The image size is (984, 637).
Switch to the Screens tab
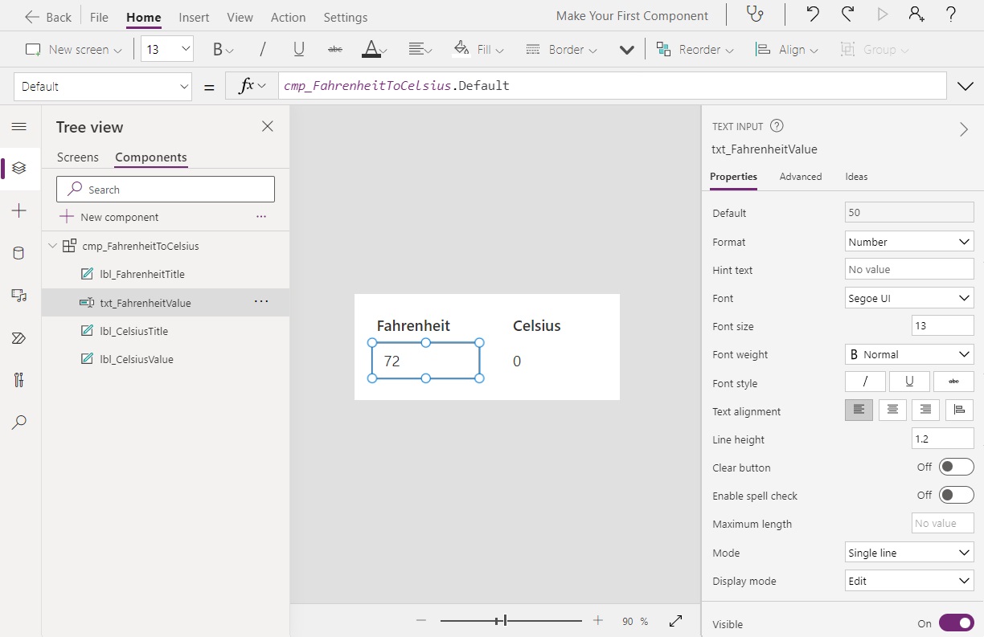pyautogui.click(x=77, y=157)
